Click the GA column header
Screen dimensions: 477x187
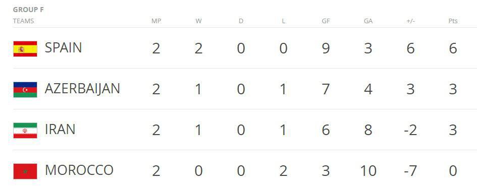point(368,21)
